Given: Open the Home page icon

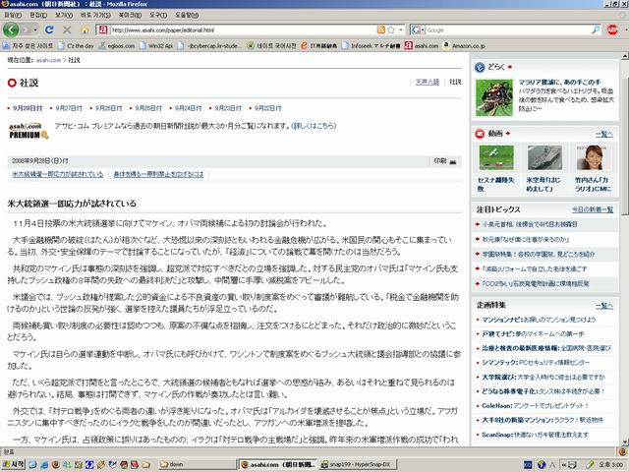Looking at the screenshot, I should click(x=85, y=30).
